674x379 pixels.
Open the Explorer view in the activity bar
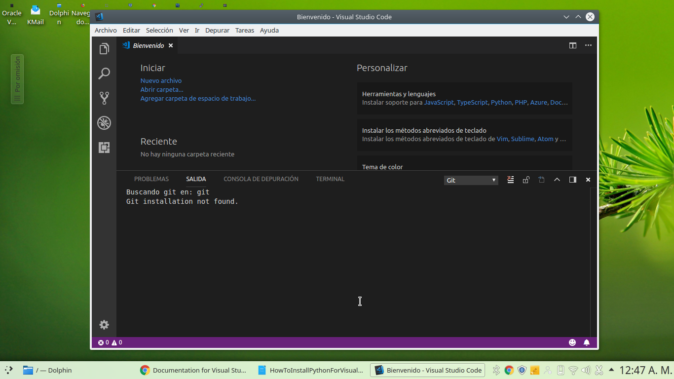coord(104,48)
